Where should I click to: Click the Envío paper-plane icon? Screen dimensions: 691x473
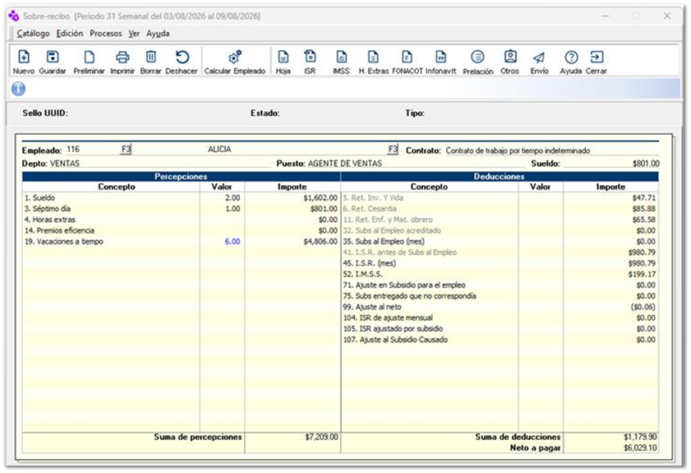(539, 58)
